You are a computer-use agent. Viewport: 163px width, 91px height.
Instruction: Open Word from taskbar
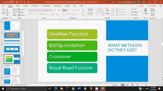pos(79,88)
